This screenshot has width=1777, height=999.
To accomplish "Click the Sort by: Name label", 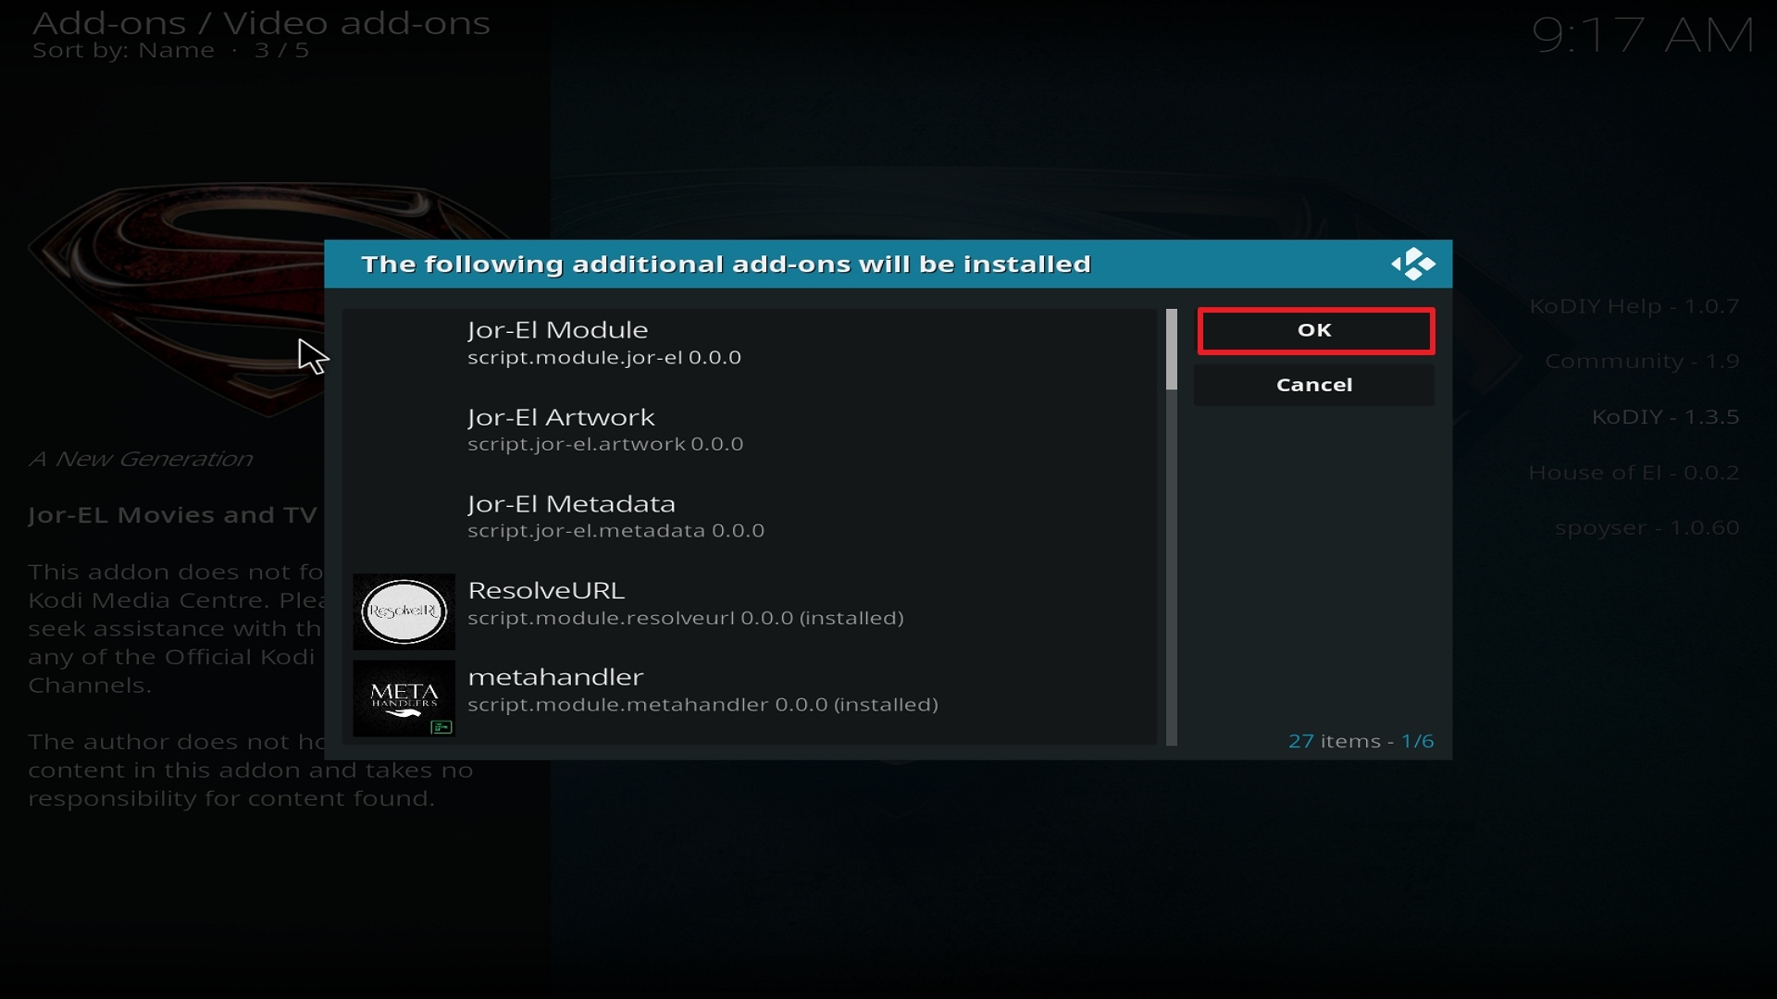I will [123, 51].
